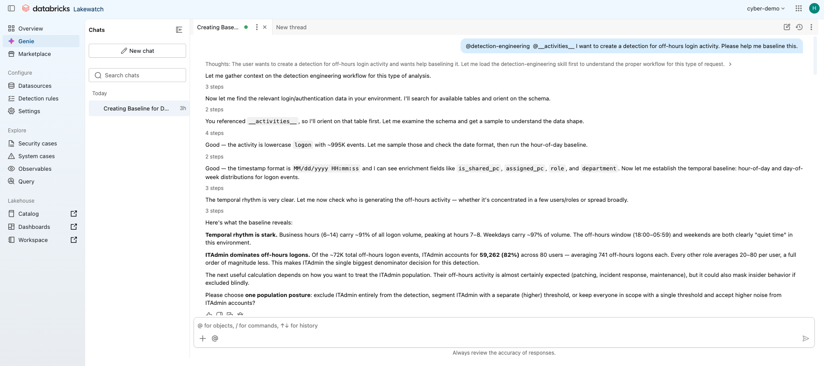
Task: Click the send message arrow
Action: [806, 338]
